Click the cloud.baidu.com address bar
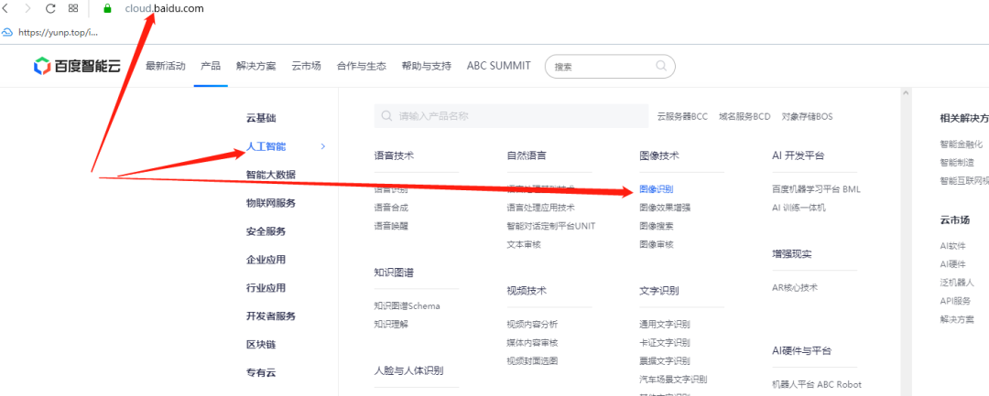 click(x=165, y=9)
